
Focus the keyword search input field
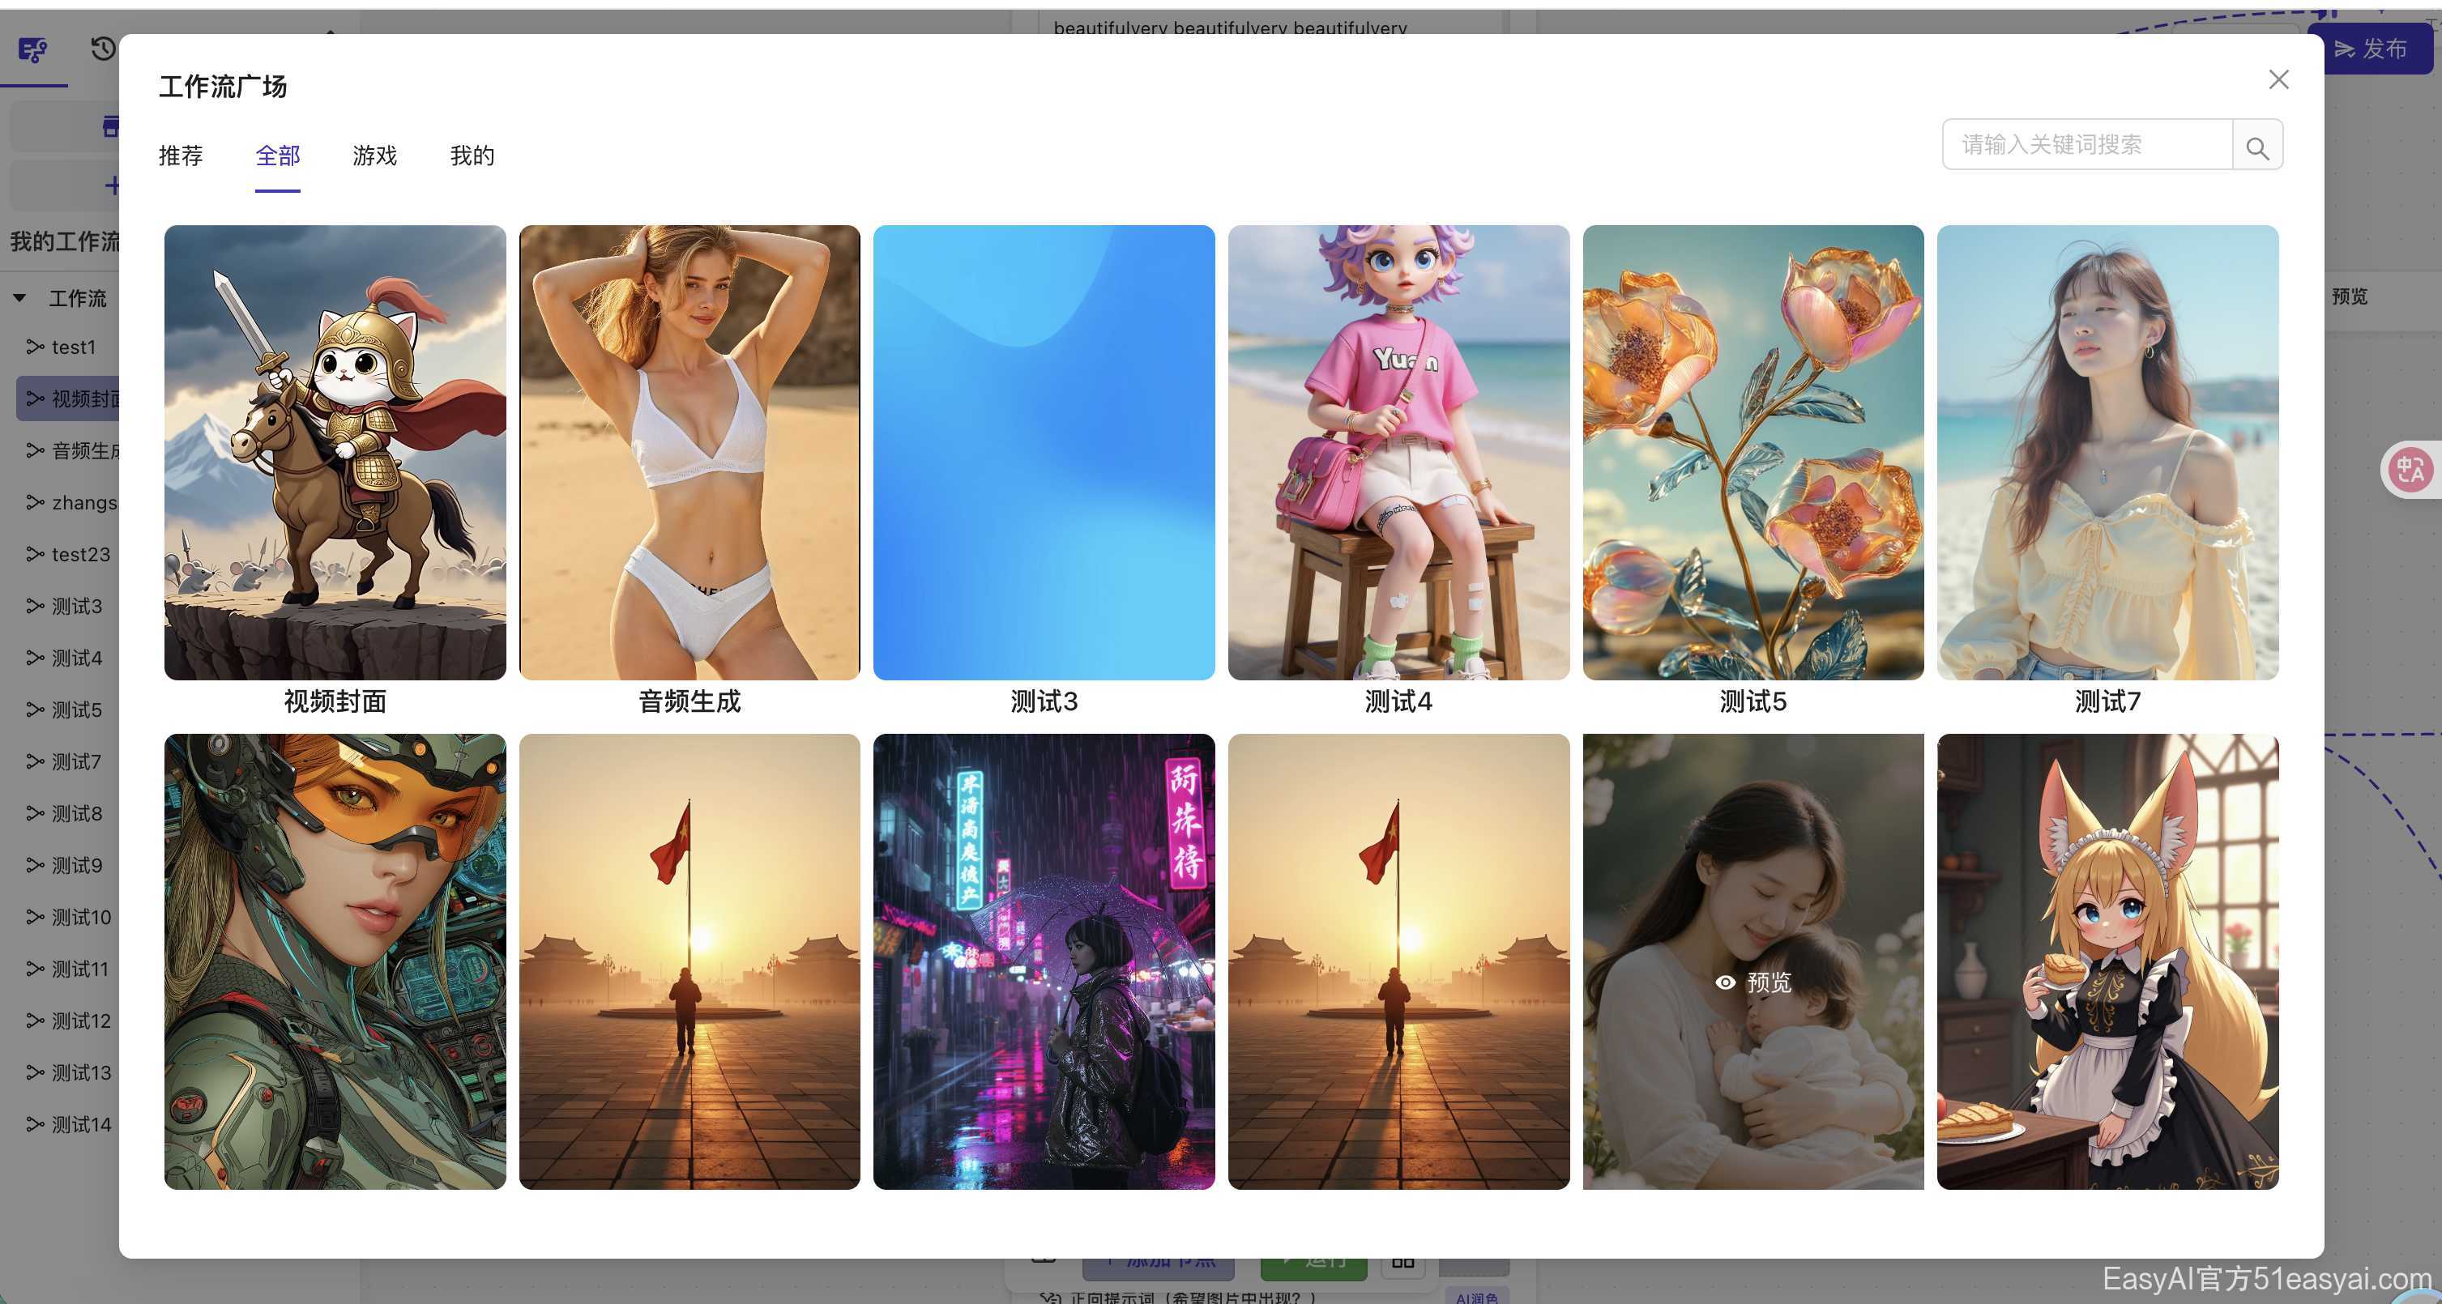point(2086,145)
